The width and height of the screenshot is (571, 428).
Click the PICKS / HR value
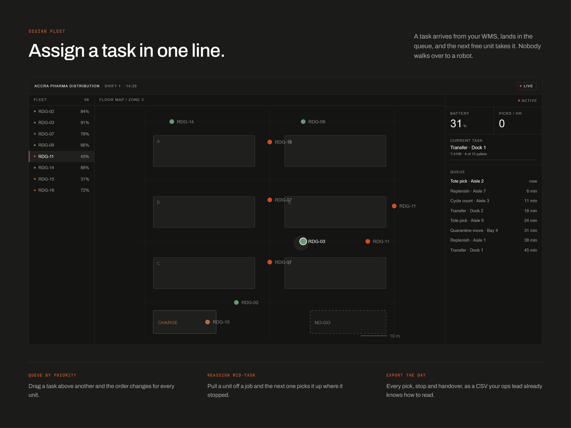pos(502,124)
